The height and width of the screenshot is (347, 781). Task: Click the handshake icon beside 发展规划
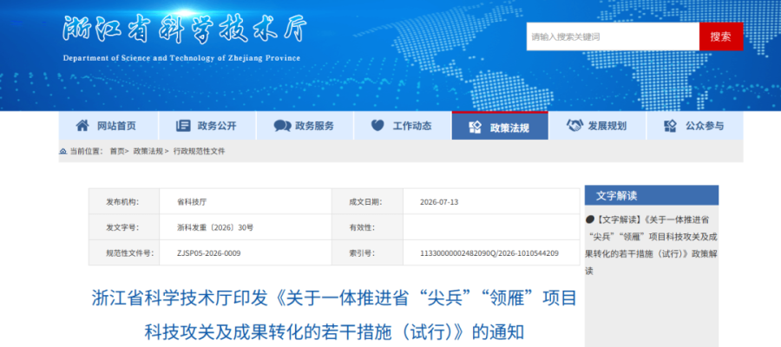click(574, 126)
